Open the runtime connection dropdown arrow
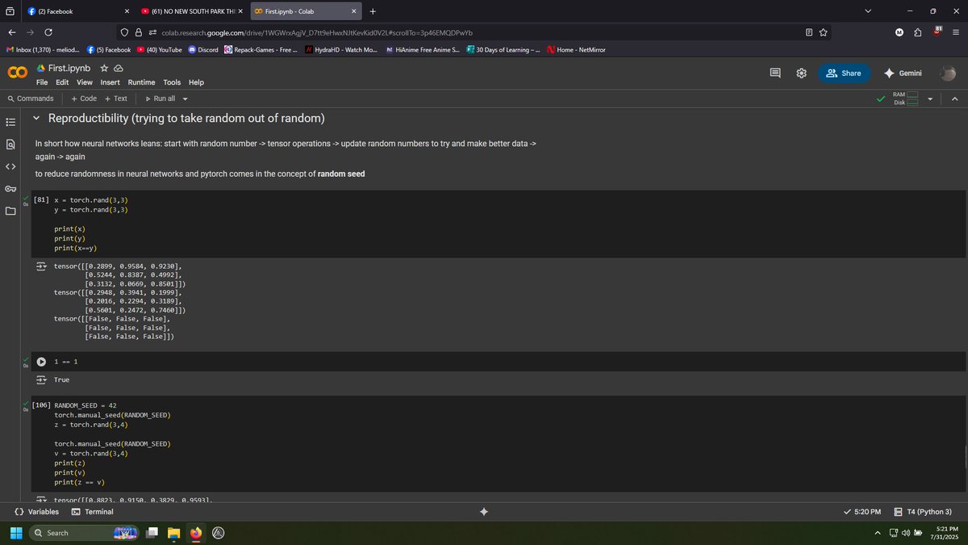 point(930,99)
